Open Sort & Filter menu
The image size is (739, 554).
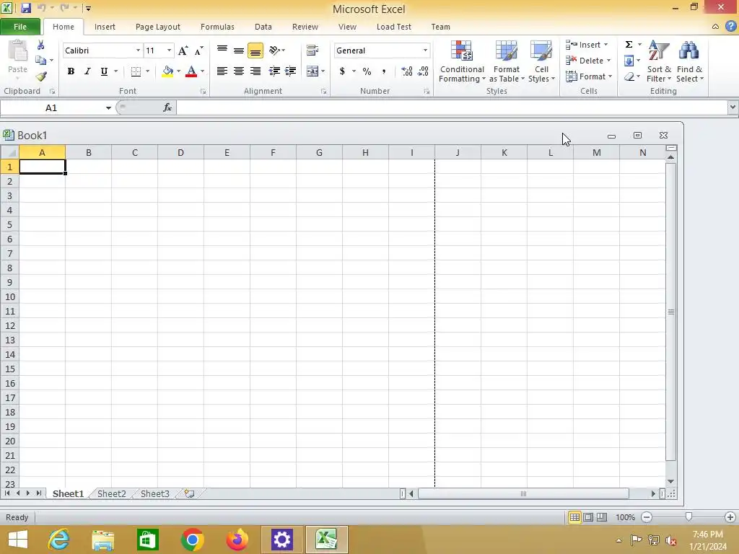[x=659, y=62]
